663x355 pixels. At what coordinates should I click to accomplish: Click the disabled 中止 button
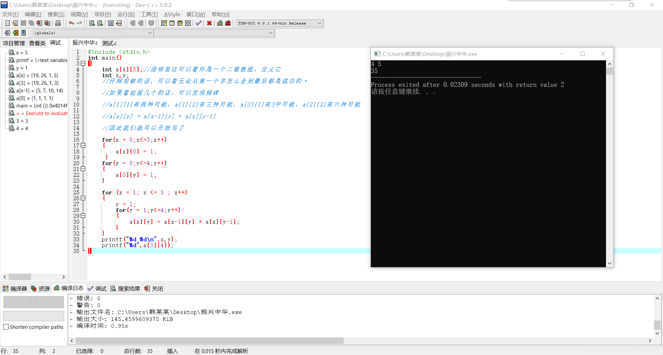[34, 302]
